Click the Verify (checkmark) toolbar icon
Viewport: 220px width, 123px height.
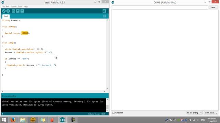tap(4, 11)
